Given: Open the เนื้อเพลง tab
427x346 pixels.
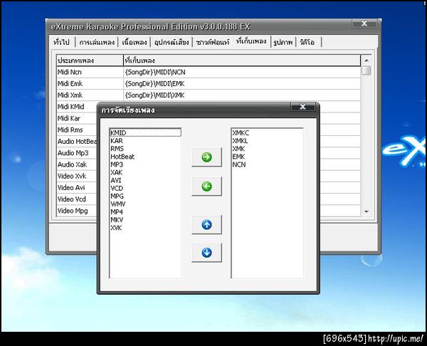Looking at the screenshot, I should 135,42.
